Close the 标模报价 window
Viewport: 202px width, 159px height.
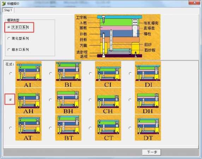pos(194,2)
